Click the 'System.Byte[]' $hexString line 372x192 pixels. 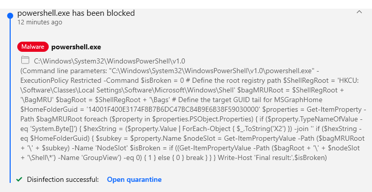pyautogui.click(x=191, y=129)
